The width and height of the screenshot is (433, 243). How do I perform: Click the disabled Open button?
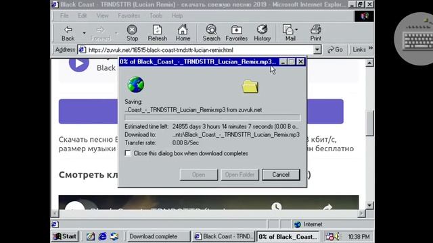coord(198,175)
